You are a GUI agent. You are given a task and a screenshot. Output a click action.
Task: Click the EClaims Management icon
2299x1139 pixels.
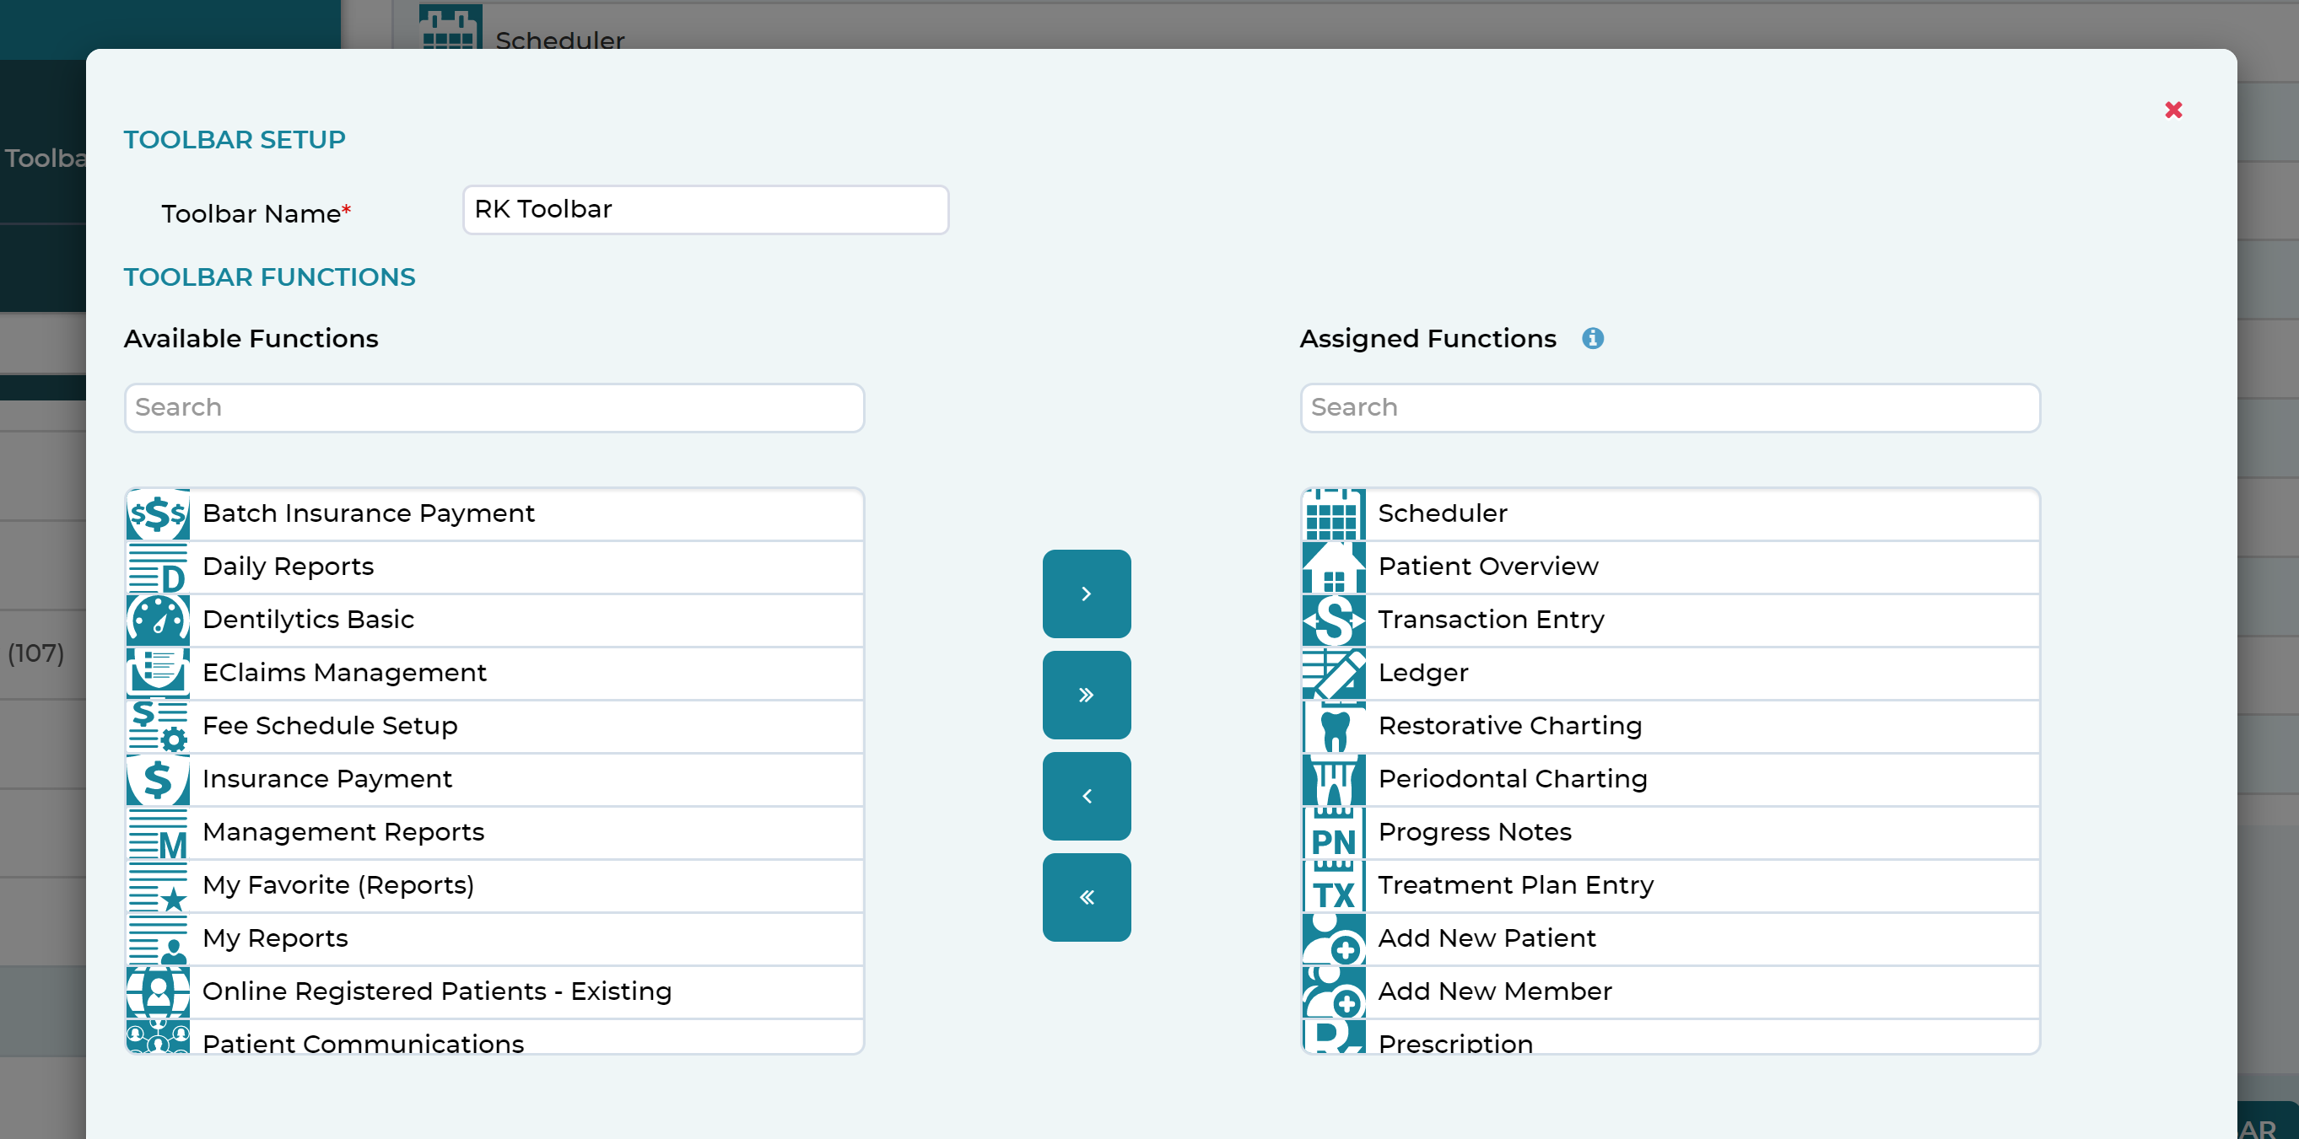pos(158,674)
